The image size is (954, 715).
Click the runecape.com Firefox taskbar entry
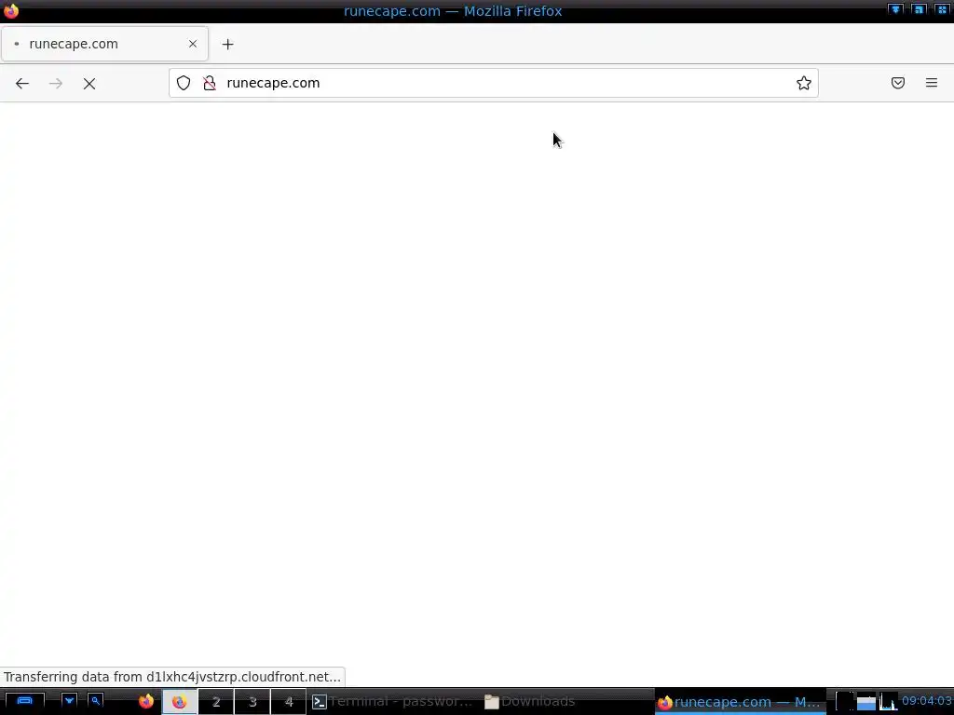click(x=740, y=702)
